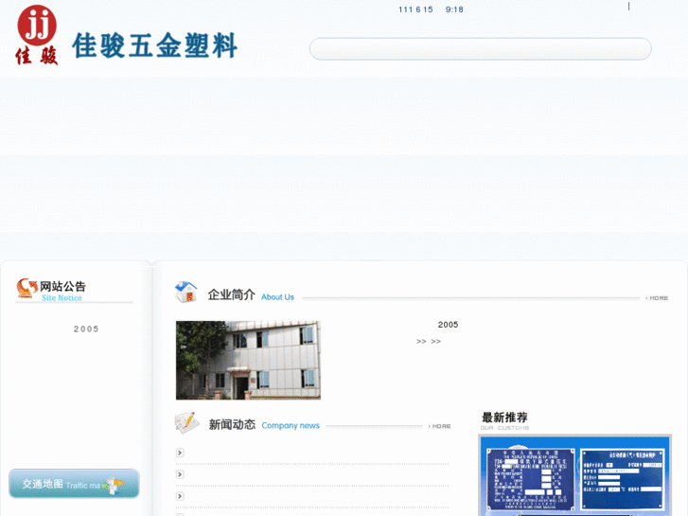Click the 网站公告 Site Notice icon

point(26,288)
